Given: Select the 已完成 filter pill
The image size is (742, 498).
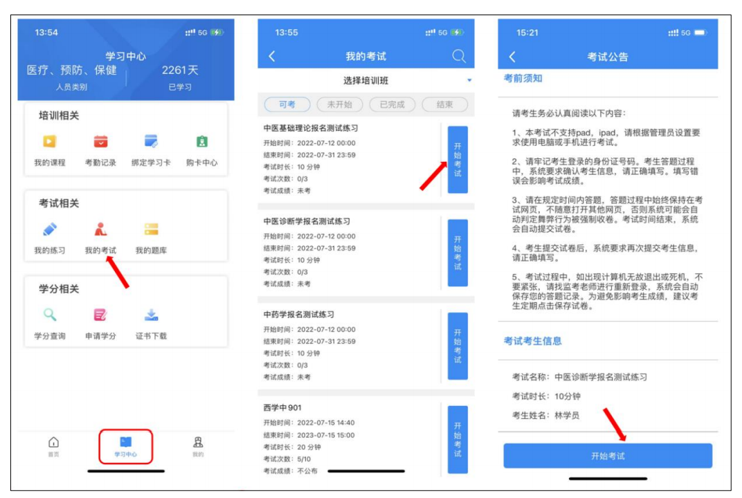Looking at the screenshot, I should (392, 104).
